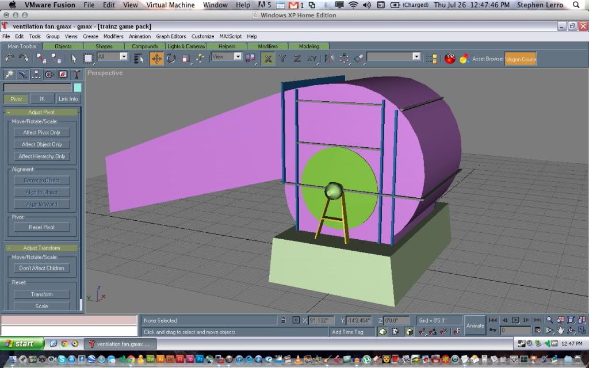Click the Reset Pivot button

click(x=41, y=227)
